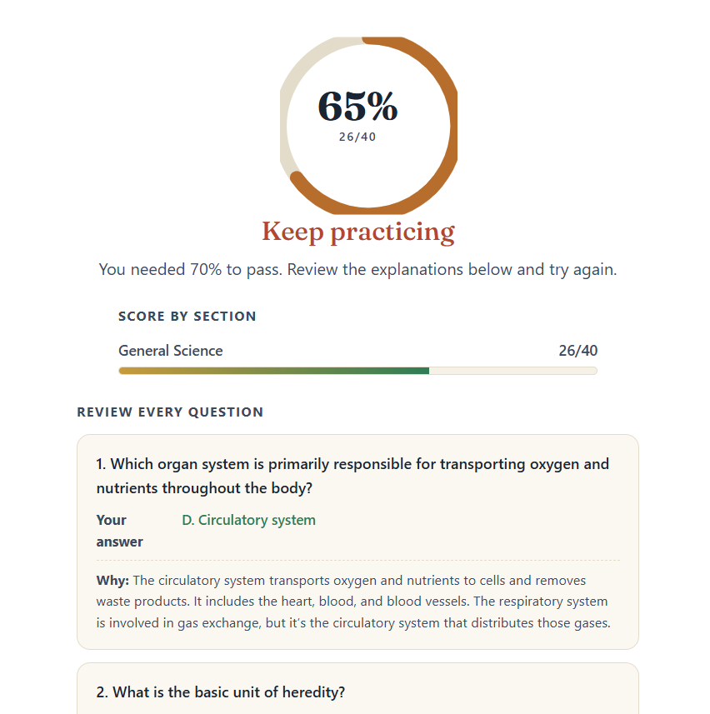Select question 1 about transporting oxygen and nutrients
Image resolution: width=710 pixels, height=714 pixels.
pos(352,476)
